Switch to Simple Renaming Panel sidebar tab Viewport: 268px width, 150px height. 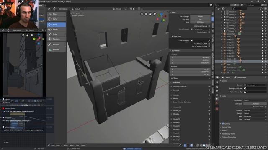click(213, 61)
